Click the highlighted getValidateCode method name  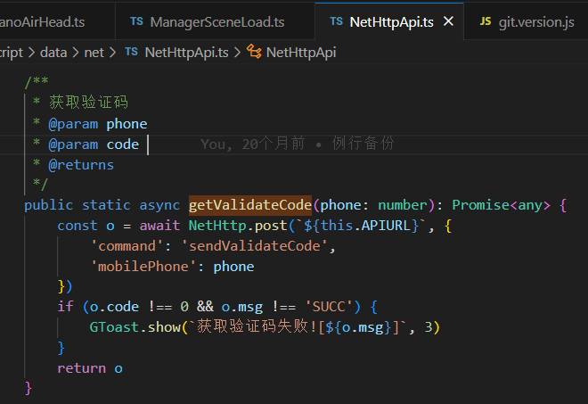249,205
